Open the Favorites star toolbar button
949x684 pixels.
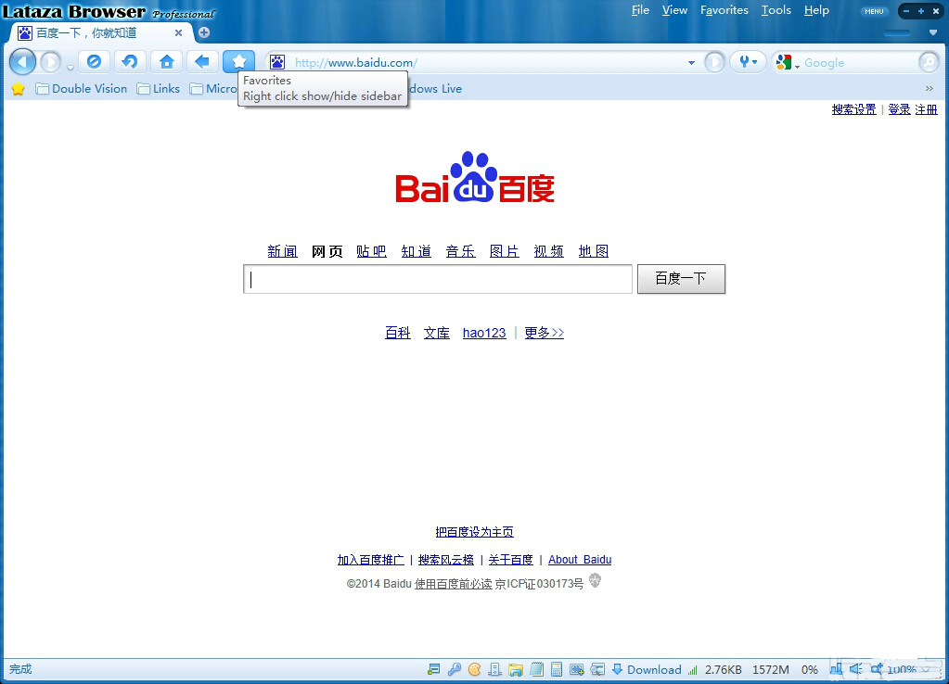click(239, 61)
